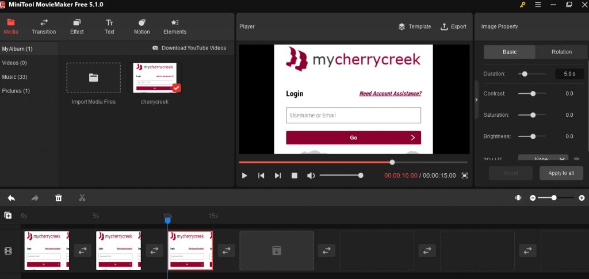589x279 pixels.
Task: Click the blue playhead marker at 10s
Action: (x=168, y=221)
